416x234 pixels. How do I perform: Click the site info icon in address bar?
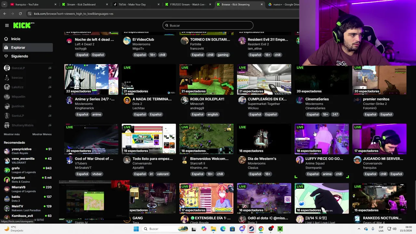30,14
